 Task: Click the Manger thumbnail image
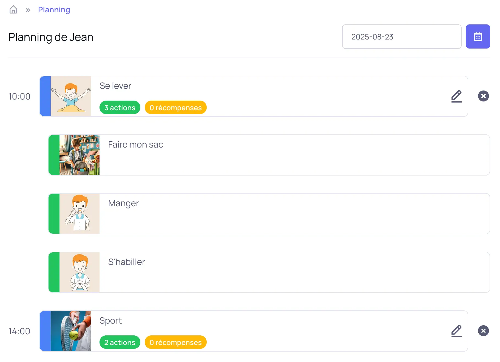tap(79, 214)
